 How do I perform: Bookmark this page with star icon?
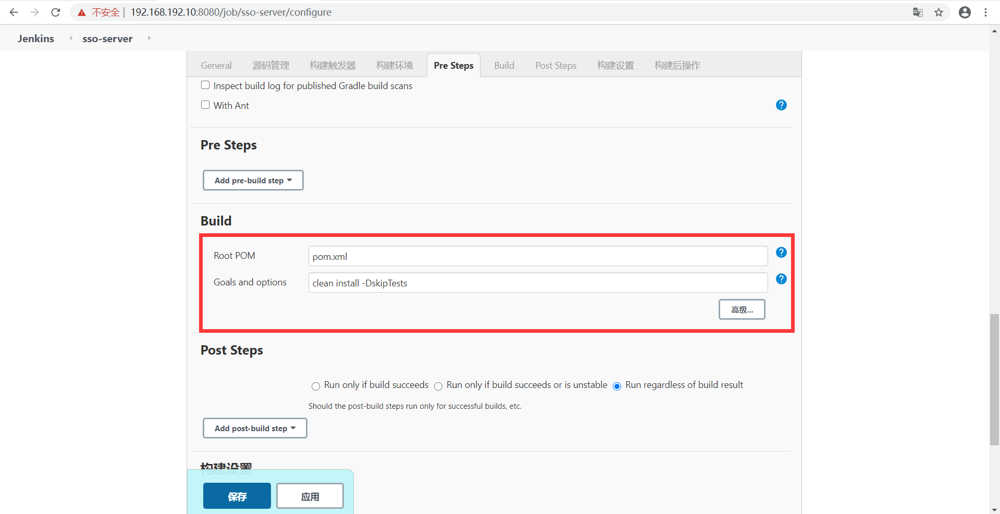[939, 12]
